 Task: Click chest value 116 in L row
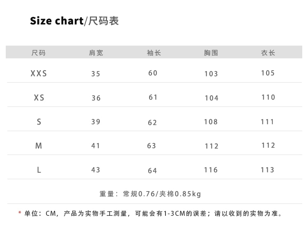[211, 170]
